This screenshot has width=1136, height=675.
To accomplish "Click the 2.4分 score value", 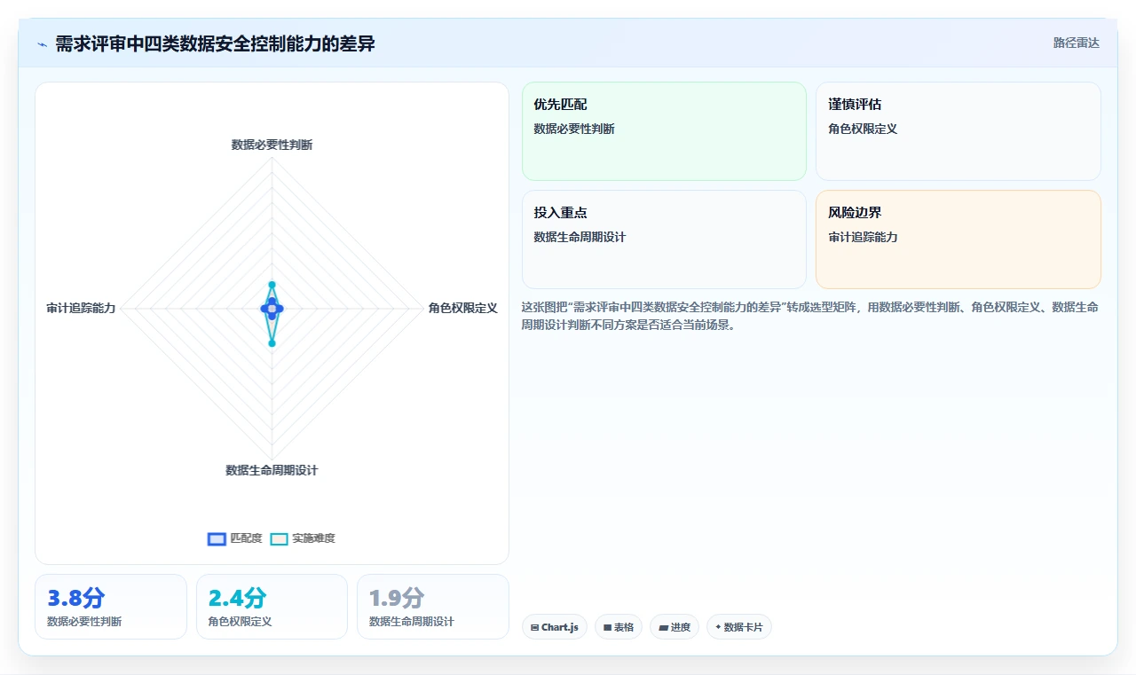I will point(237,598).
